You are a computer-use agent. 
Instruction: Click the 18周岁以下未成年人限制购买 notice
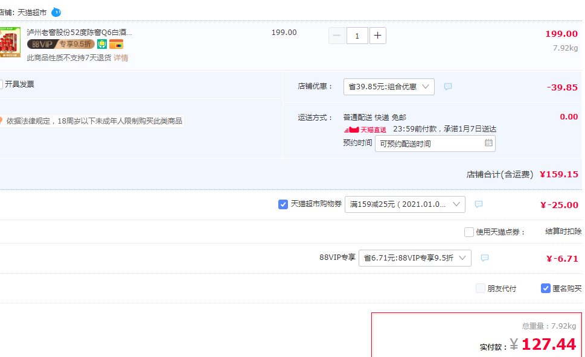[91, 121]
